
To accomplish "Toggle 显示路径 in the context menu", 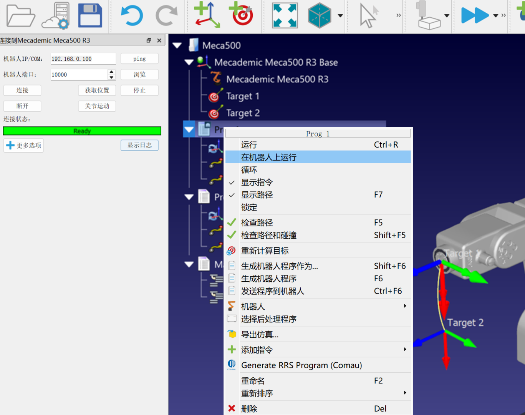I will (257, 195).
